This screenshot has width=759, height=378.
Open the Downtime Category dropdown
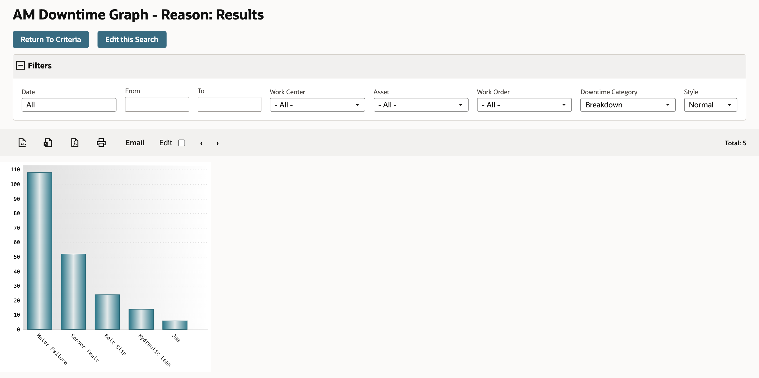(x=628, y=105)
